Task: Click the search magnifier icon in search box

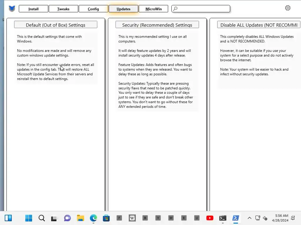Action: pyautogui.click(x=175, y=8)
